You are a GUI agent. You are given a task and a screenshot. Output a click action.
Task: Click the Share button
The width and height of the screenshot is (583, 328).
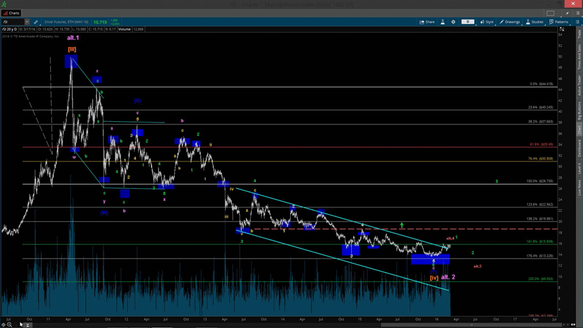pos(428,22)
